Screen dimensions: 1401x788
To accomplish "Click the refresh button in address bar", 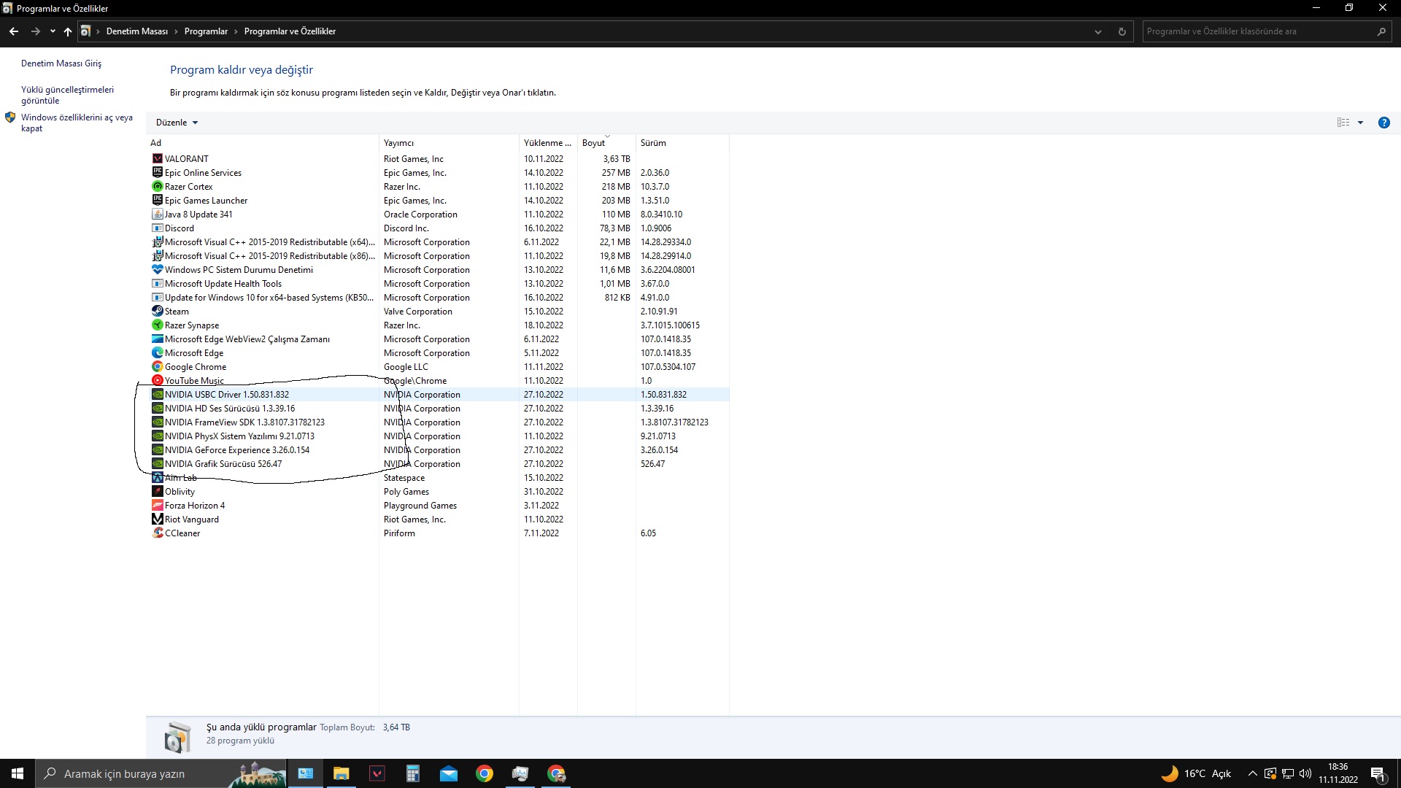I will [x=1122, y=31].
